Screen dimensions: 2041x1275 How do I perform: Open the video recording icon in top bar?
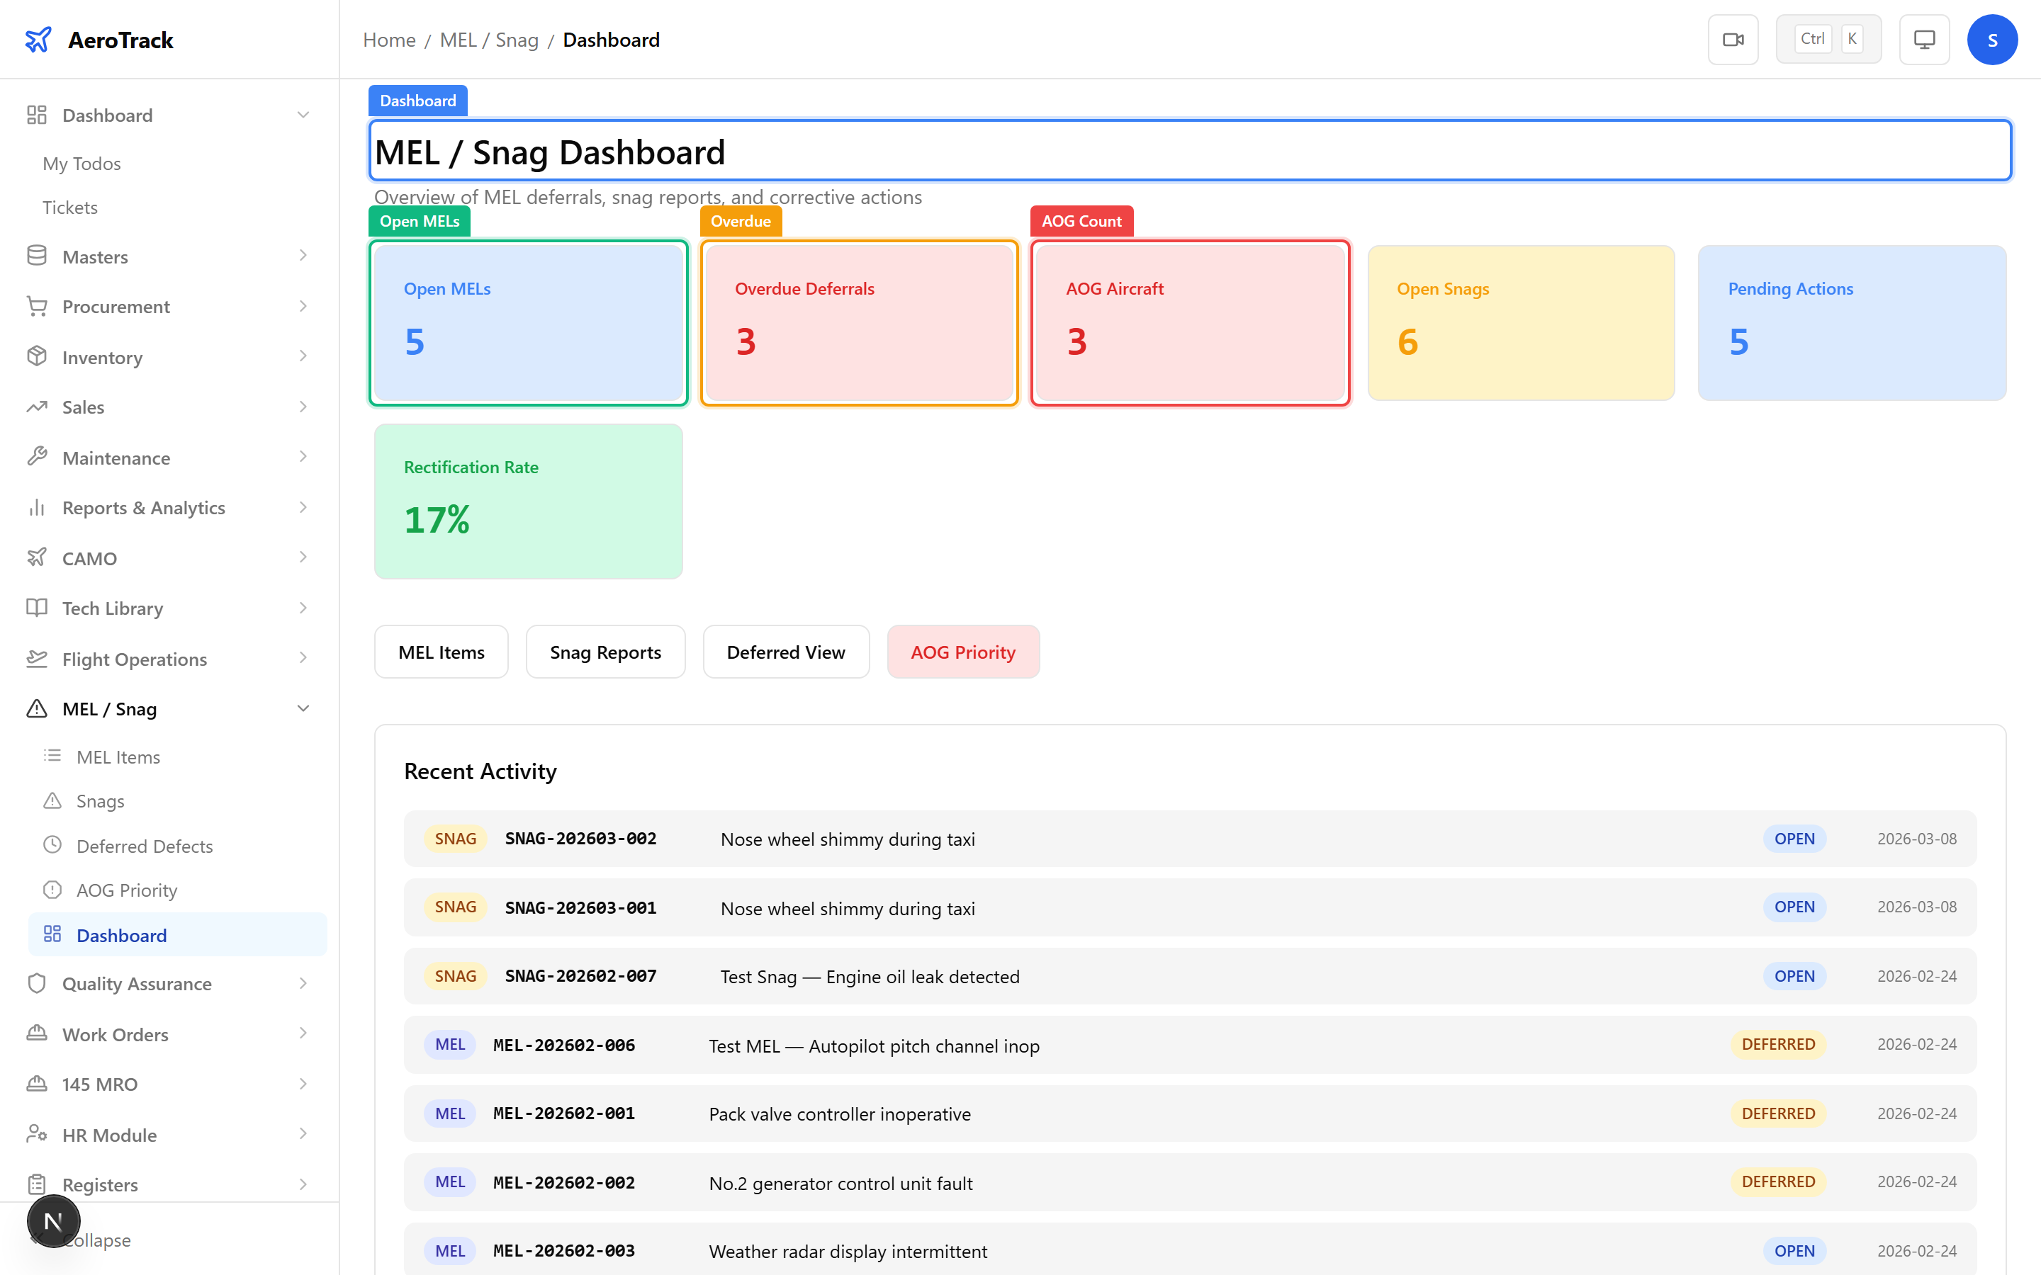[x=1733, y=39]
